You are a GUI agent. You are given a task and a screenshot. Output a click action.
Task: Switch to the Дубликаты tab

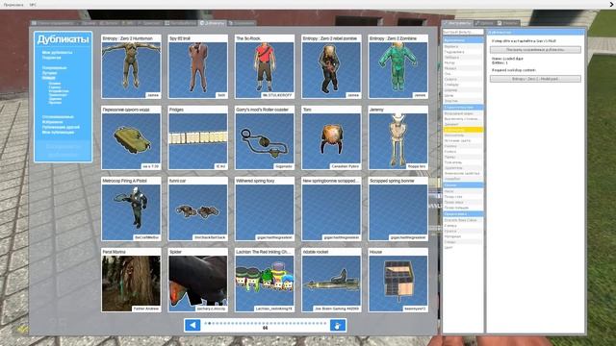tap(212, 23)
